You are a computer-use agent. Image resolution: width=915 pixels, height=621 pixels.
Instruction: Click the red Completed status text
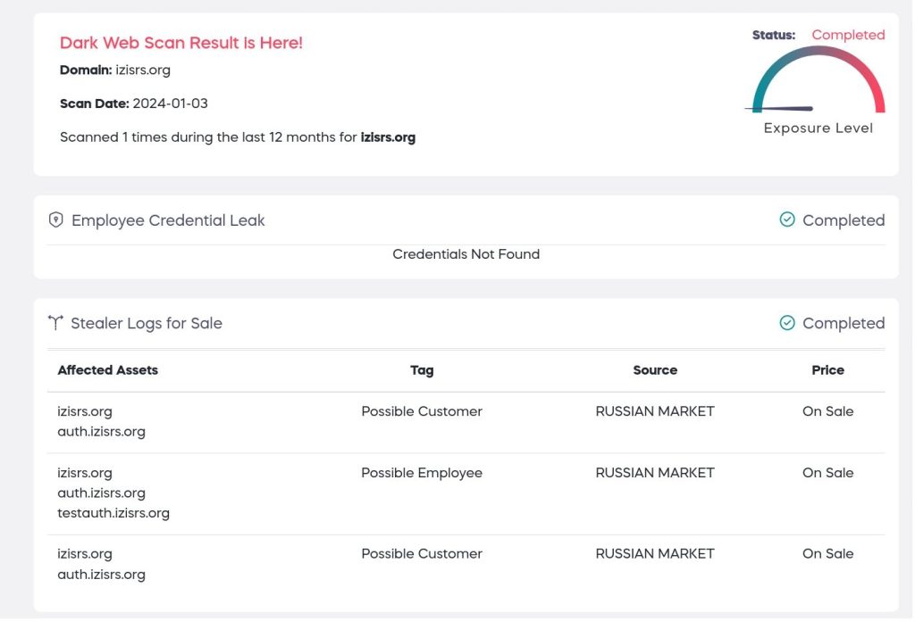(x=848, y=35)
